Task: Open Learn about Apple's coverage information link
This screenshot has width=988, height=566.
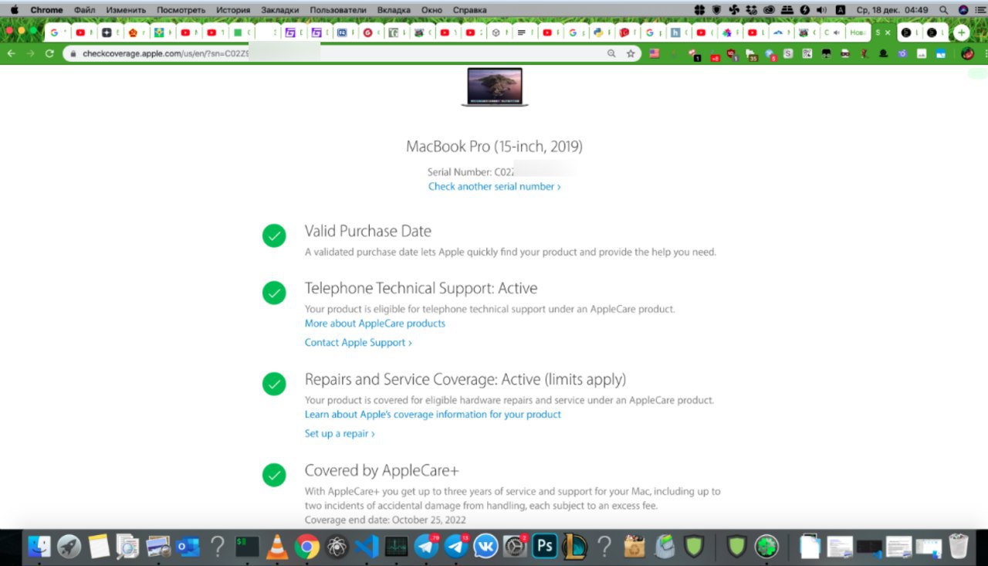Action: 433,414
